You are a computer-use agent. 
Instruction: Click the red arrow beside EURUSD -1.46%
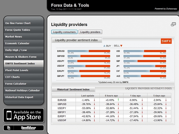[x=95, y=100]
